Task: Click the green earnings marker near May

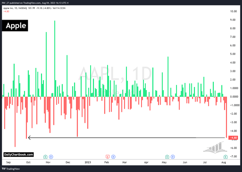Action: [167, 157]
